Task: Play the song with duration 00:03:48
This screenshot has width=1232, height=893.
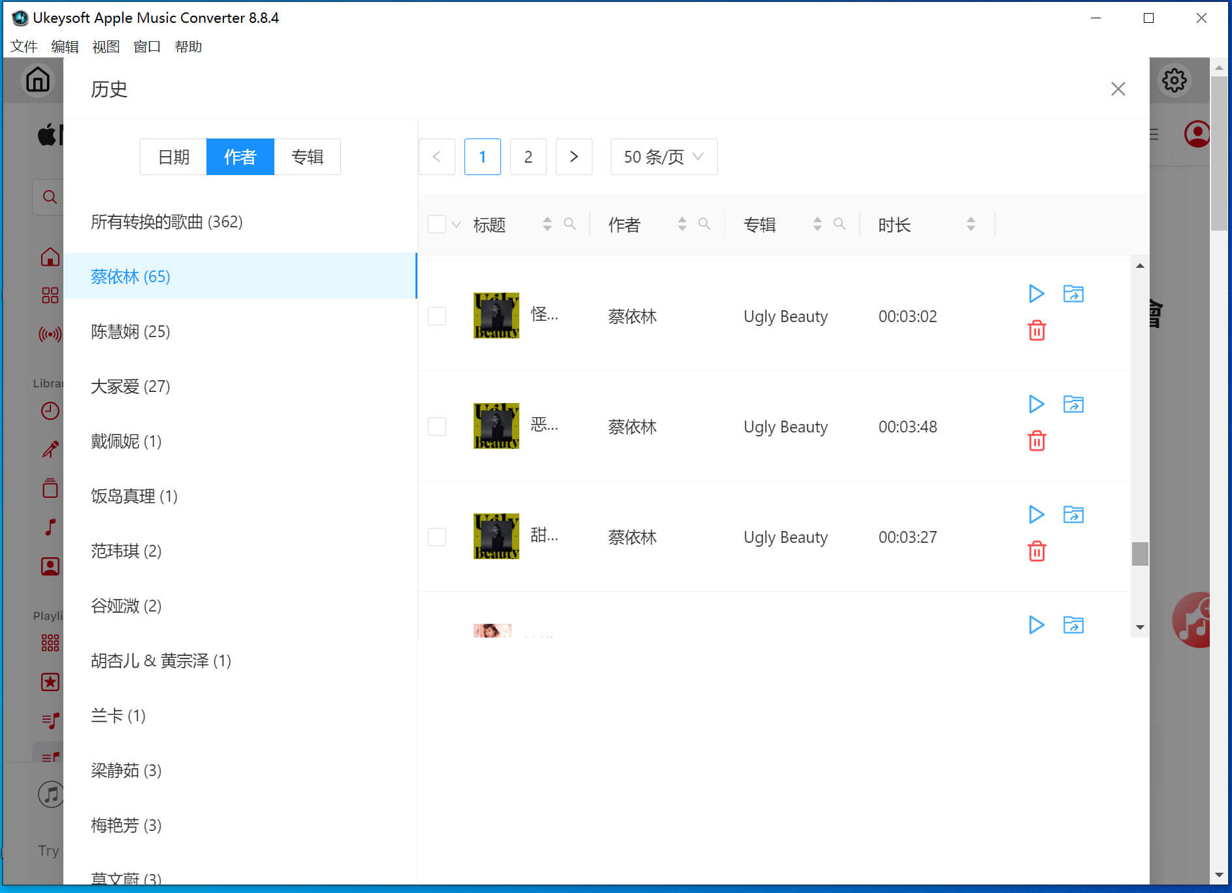Action: [x=1036, y=404]
